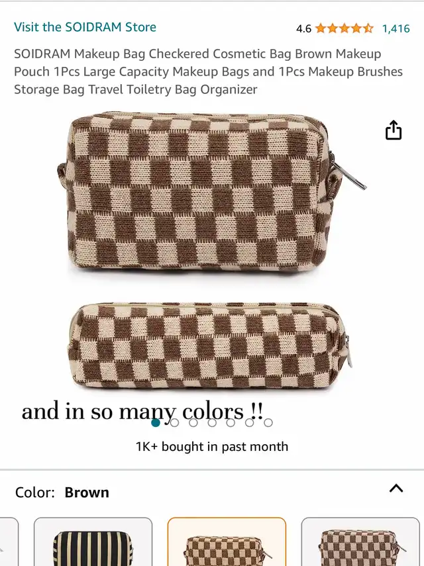Click the star rating icons
424x566 pixels.
pos(344,28)
